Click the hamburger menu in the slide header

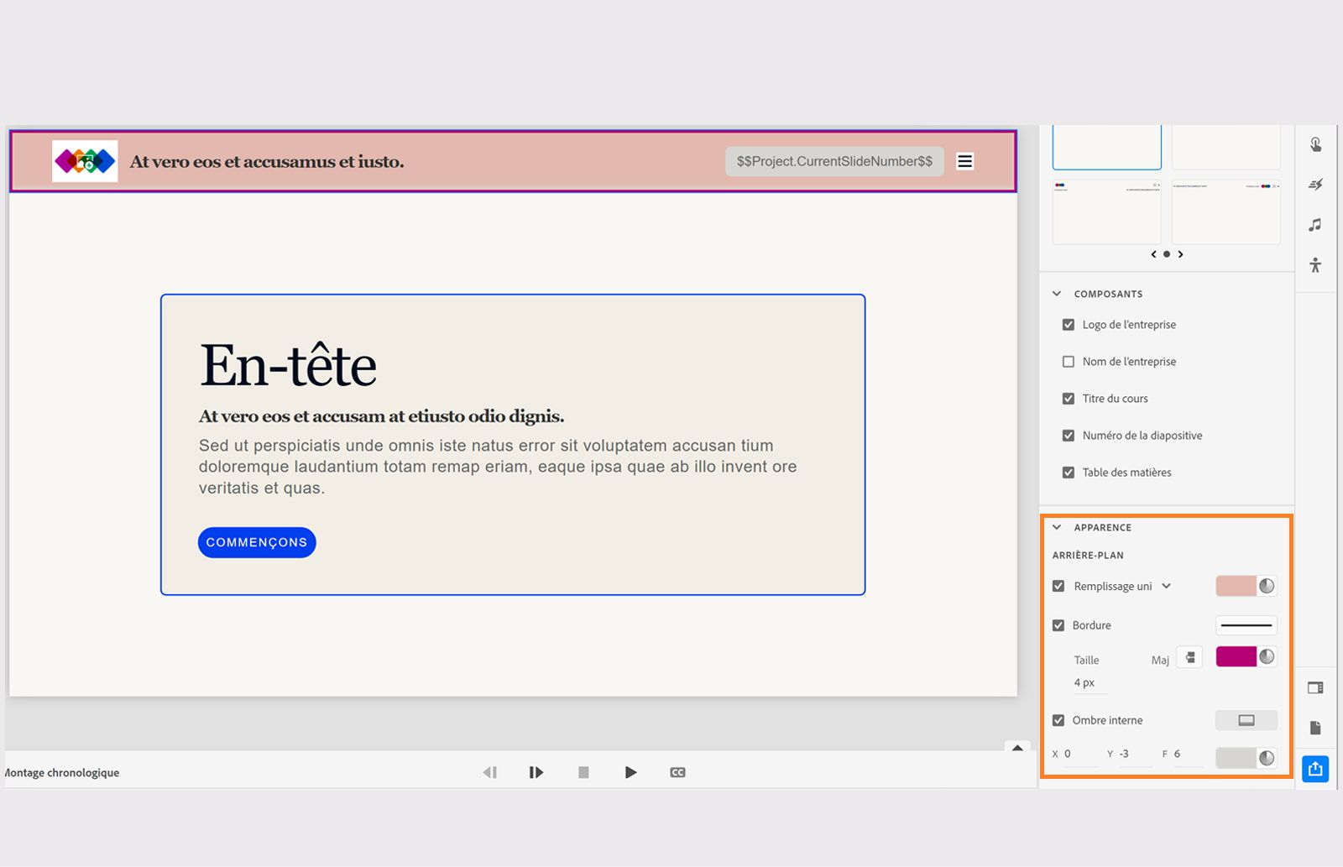click(964, 161)
